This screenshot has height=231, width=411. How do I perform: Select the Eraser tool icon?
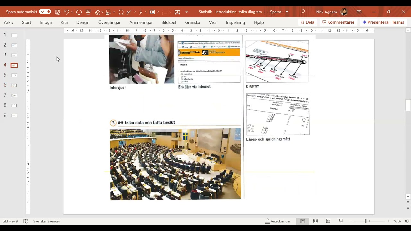[x=97, y=12]
